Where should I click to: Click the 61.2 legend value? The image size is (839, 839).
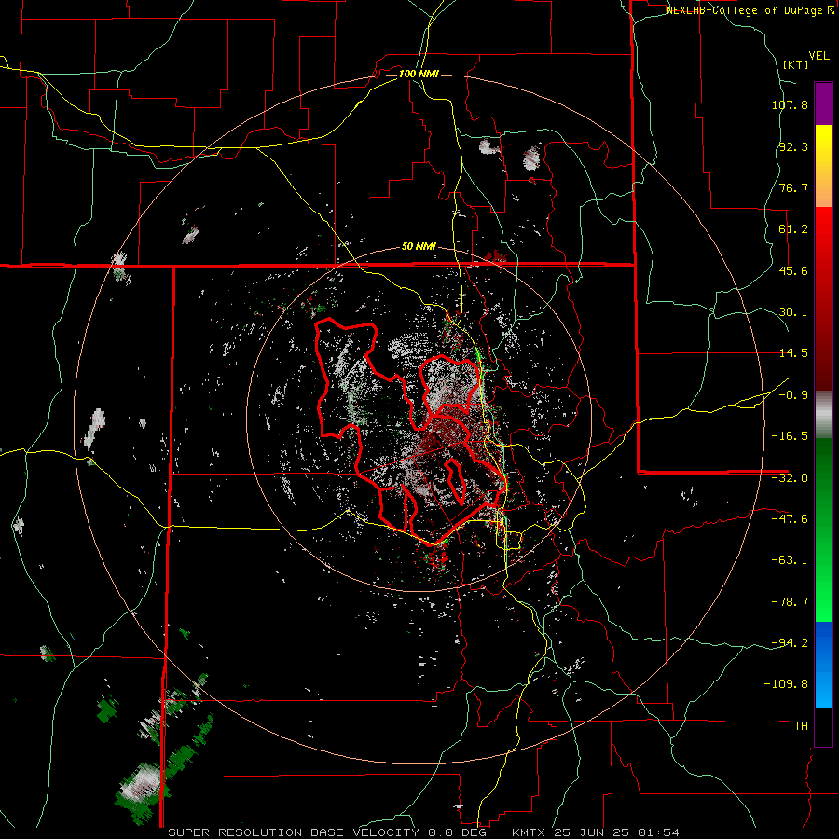[793, 229]
